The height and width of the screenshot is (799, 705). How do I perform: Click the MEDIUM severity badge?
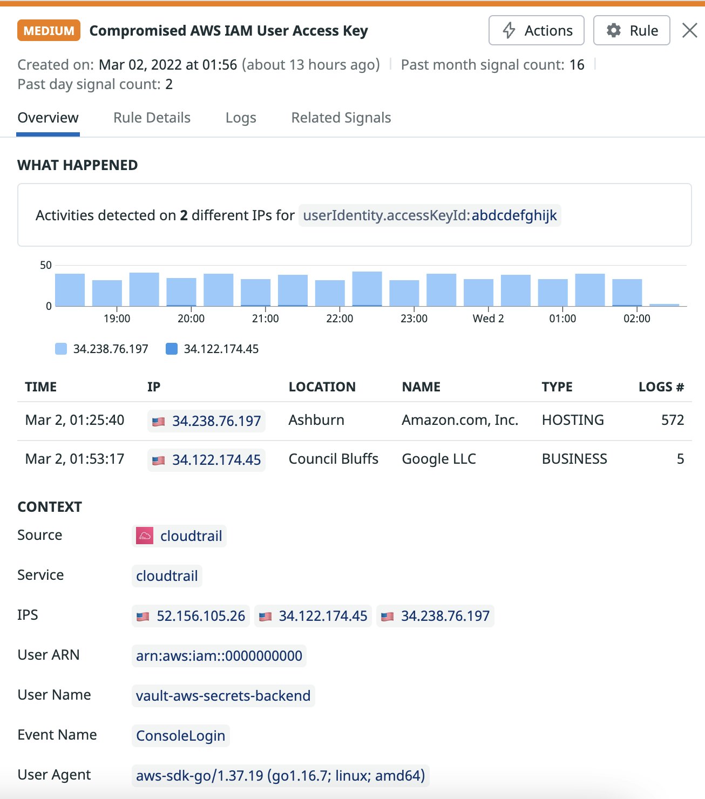pos(48,31)
